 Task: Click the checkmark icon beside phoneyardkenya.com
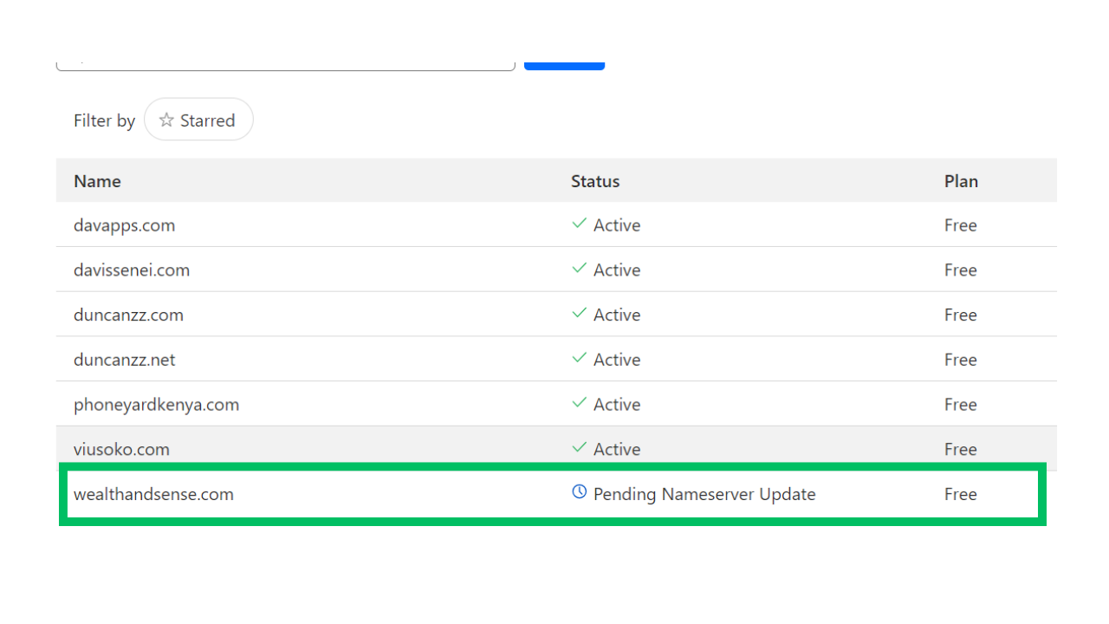(x=579, y=403)
